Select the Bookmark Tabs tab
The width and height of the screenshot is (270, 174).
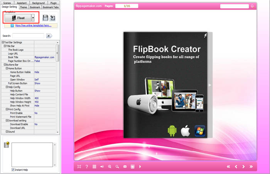click(x=51, y=7)
